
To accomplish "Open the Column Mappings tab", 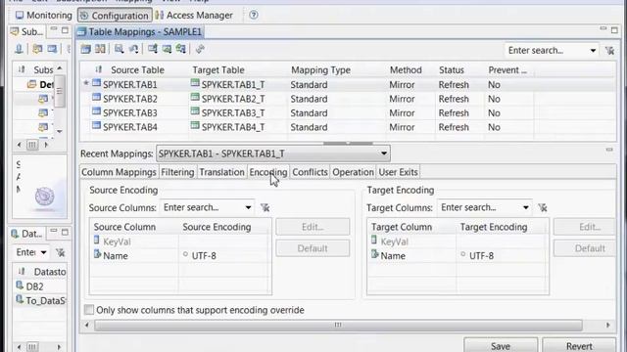I will coord(119,172).
